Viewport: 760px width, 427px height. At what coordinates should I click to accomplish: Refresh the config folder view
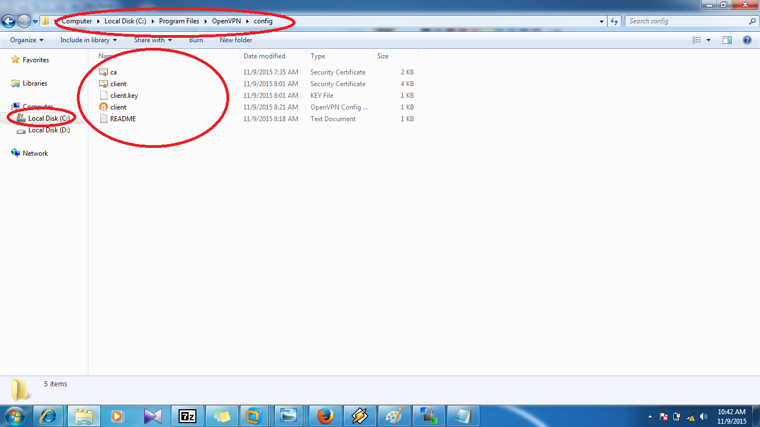pyautogui.click(x=614, y=21)
